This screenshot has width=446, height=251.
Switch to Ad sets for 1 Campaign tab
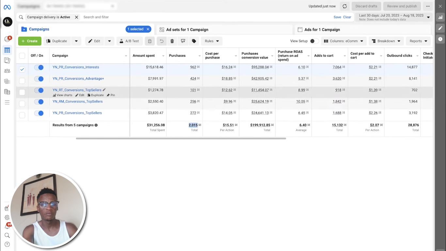(x=224, y=29)
